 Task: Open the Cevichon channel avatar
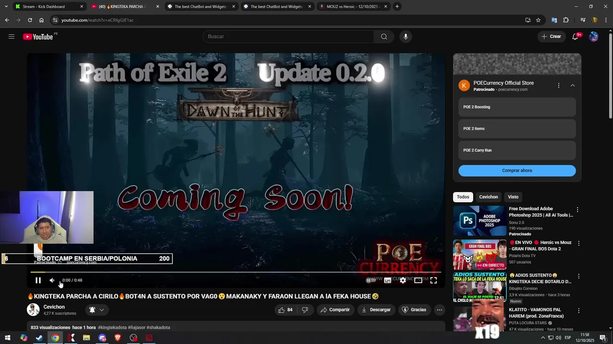[x=33, y=310]
